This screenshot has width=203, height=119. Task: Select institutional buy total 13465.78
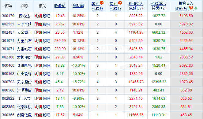(136, 82)
